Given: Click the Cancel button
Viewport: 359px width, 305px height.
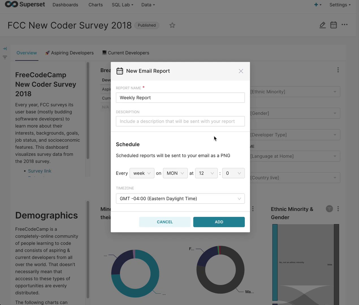Looking at the screenshot, I should (x=165, y=222).
